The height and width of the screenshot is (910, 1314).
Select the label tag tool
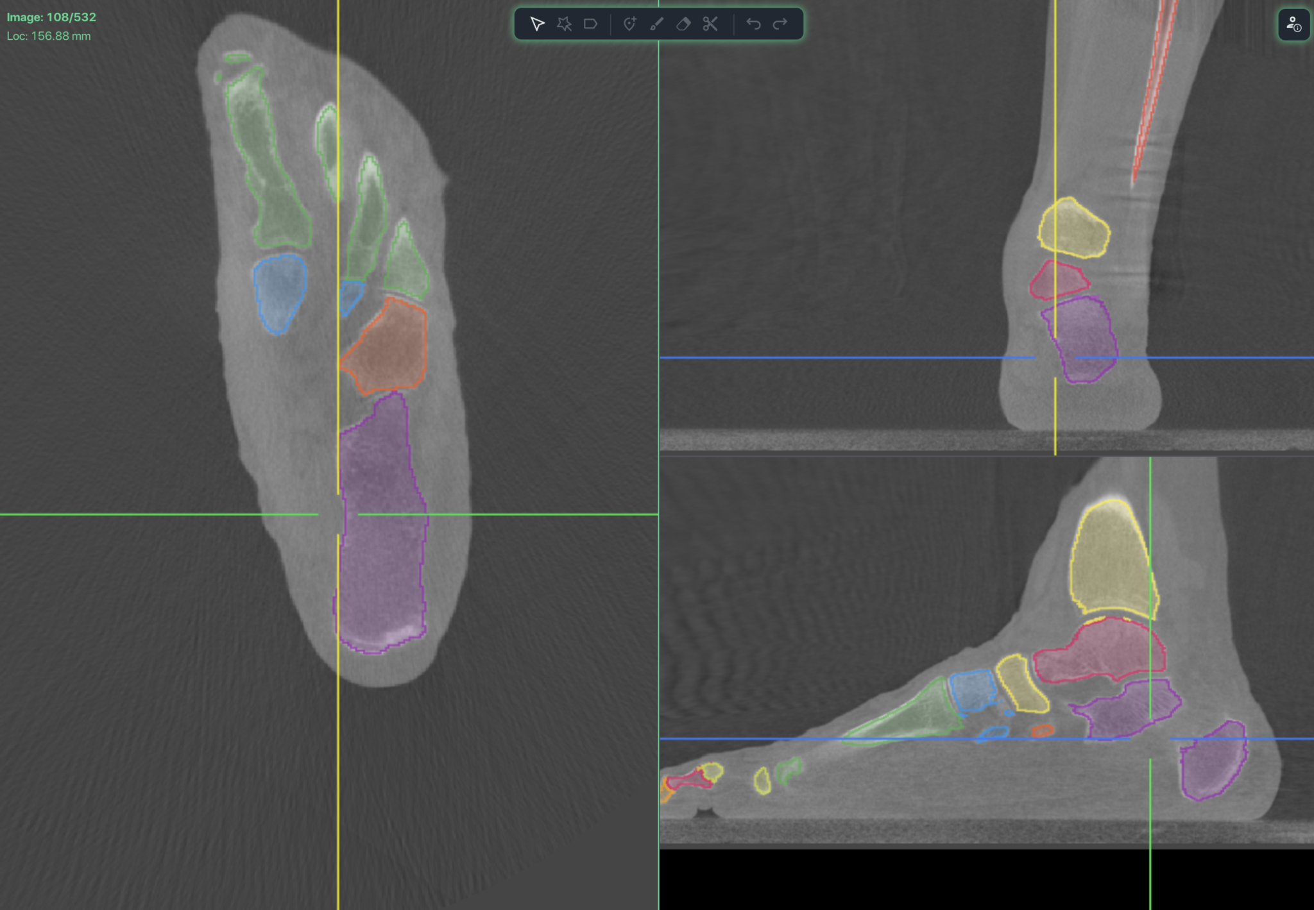(590, 24)
